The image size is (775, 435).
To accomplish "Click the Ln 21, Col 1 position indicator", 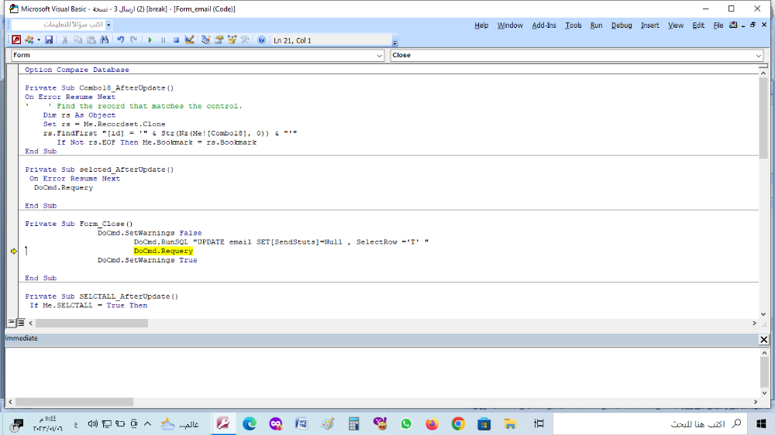I will [x=292, y=40].
